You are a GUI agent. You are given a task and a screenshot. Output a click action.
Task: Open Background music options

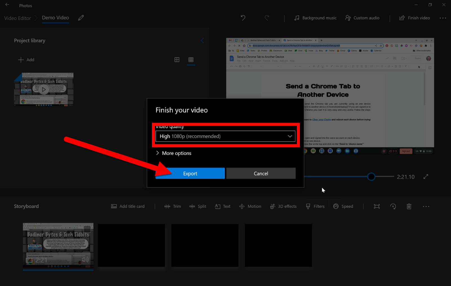315,18
